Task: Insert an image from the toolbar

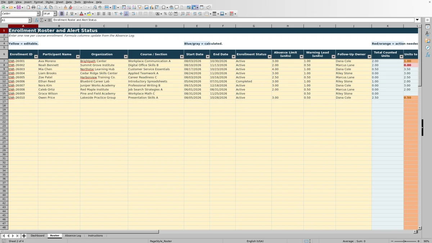Action: coord(147,7)
